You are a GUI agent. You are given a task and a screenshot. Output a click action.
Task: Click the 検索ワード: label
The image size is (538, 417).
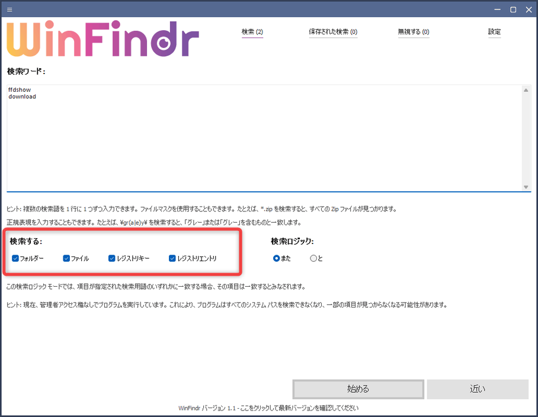(x=26, y=71)
